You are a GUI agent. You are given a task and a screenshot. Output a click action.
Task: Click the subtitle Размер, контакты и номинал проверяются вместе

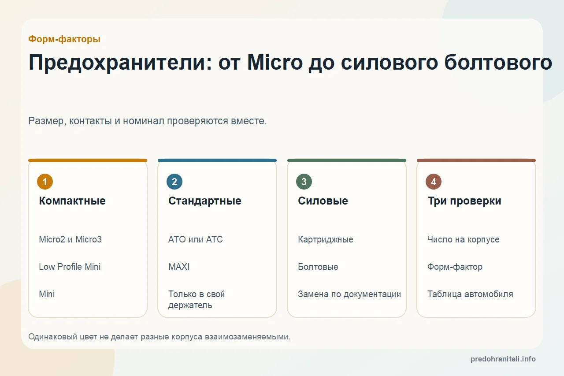(148, 121)
